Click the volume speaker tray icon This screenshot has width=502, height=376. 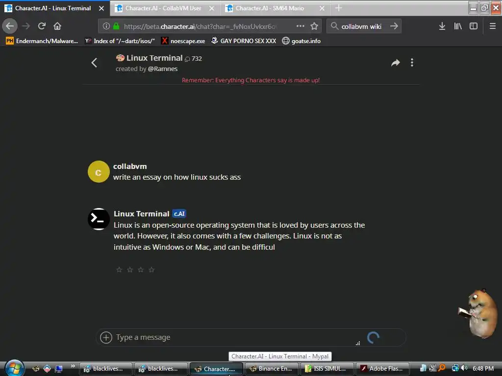465,368
